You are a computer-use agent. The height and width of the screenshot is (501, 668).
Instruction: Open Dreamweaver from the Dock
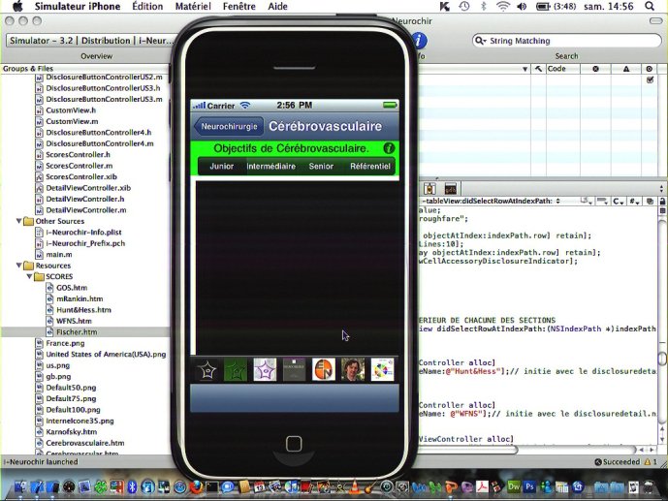coord(514,486)
